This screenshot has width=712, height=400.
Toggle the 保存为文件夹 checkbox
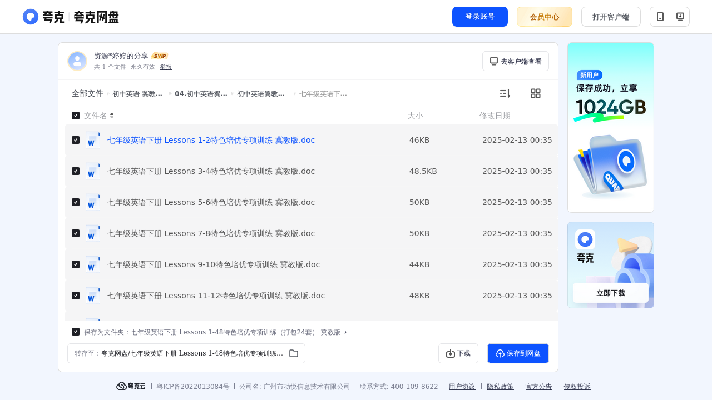[76, 332]
